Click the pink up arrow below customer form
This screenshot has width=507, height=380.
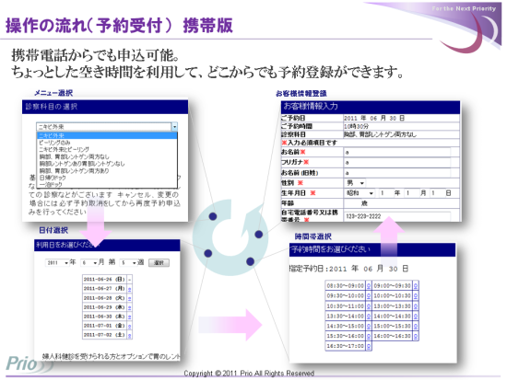tap(389, 241)
